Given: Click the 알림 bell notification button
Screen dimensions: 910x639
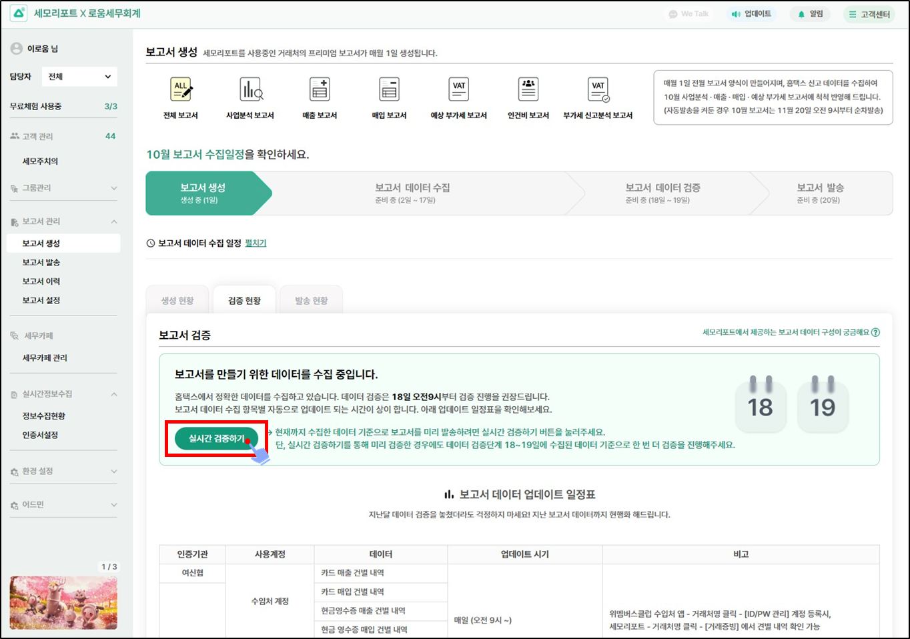Looking at the screenshot, I should pyautogui.click(x=810, y=14).
